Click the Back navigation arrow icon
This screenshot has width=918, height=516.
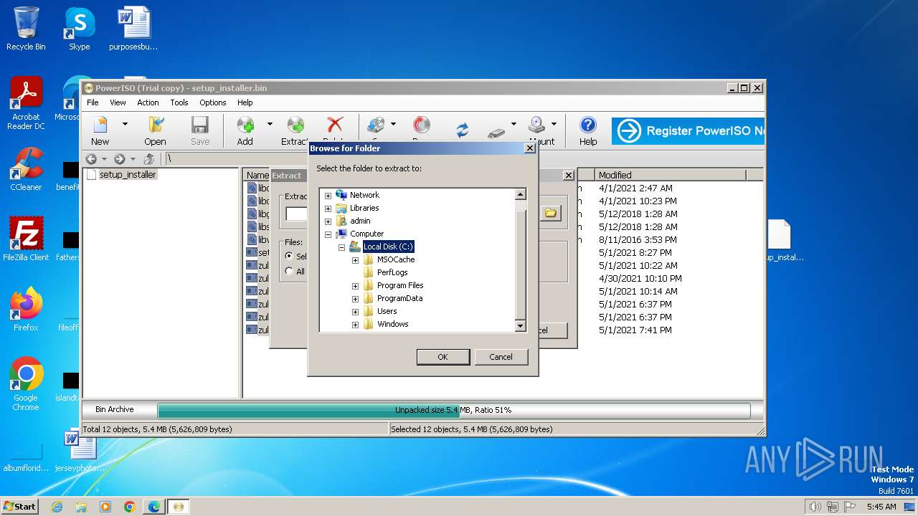point(91,159)
